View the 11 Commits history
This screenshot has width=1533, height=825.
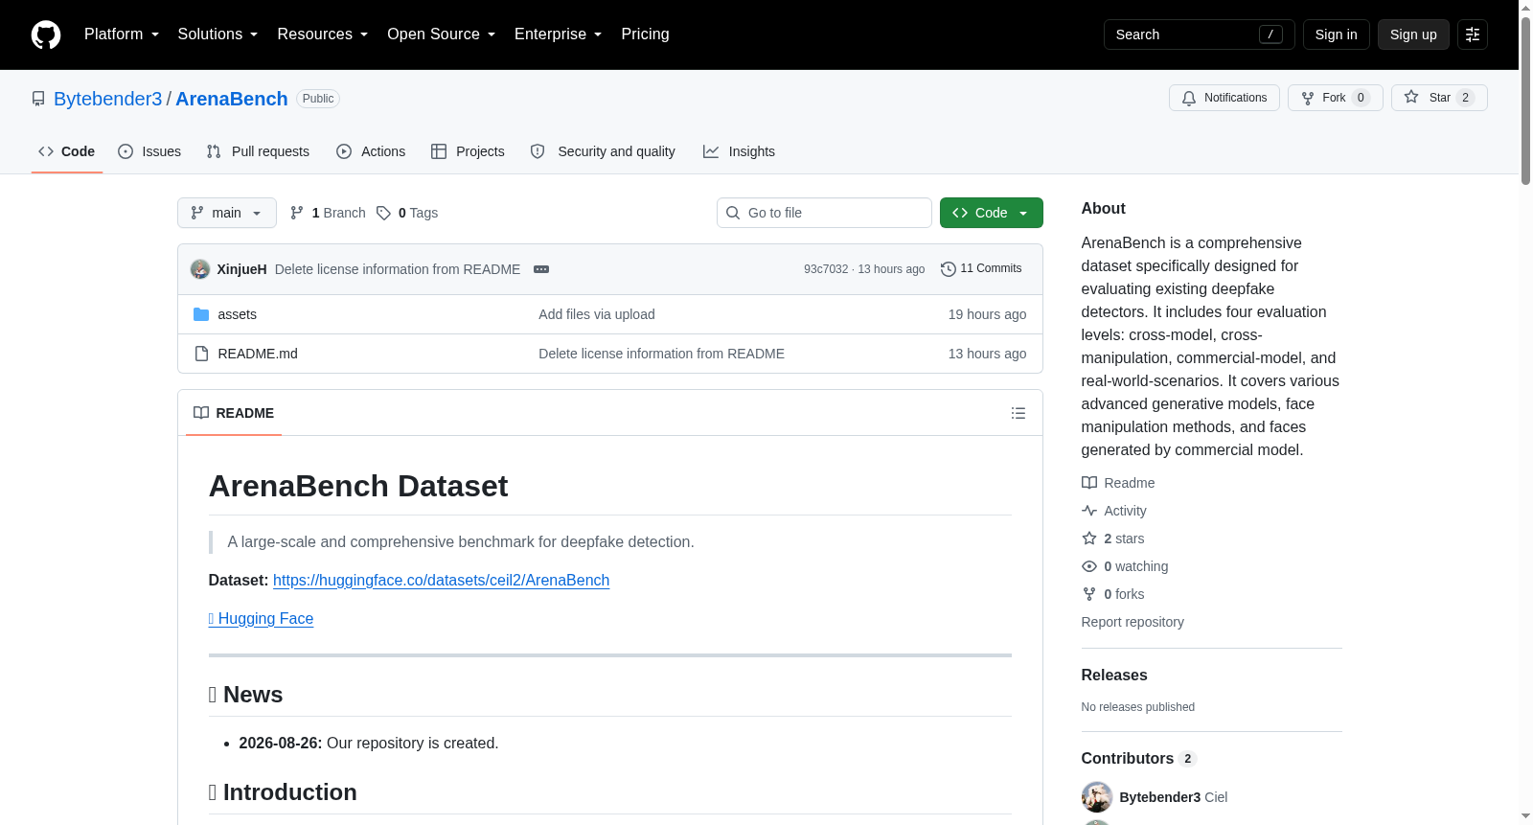981,269
